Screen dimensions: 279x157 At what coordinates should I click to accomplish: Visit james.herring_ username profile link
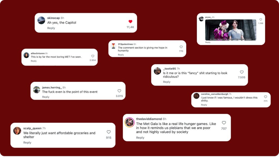pos(52,87)
